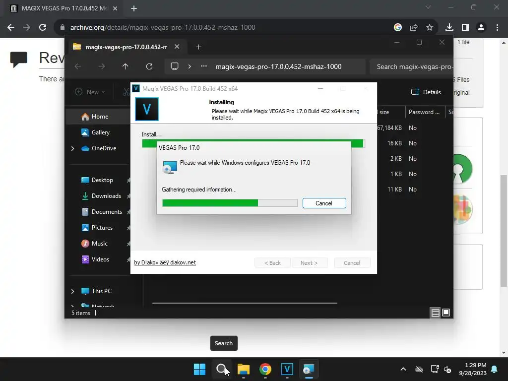Click magix-vegas-pro folder path in Explorer
The image size is (508, 381).
pyautogui.click(x=279, y=67)
